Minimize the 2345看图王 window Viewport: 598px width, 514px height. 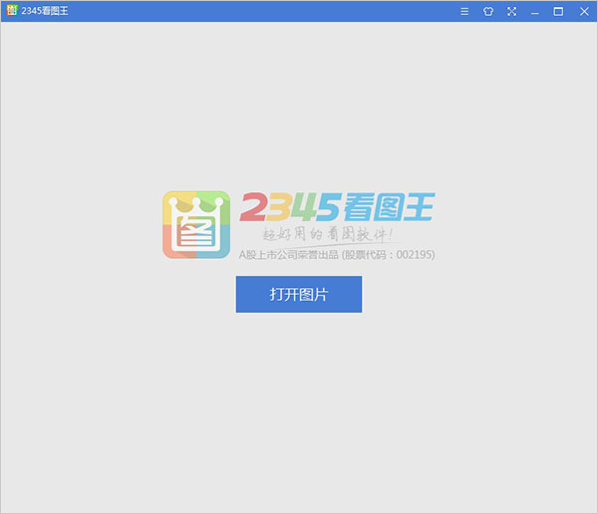pos(534,12)
